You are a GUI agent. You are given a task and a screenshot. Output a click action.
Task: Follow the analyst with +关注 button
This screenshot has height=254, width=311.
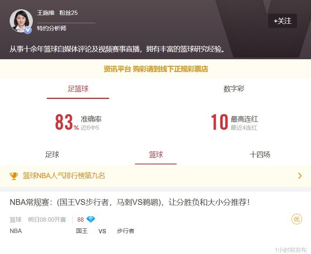coord(283,21)
